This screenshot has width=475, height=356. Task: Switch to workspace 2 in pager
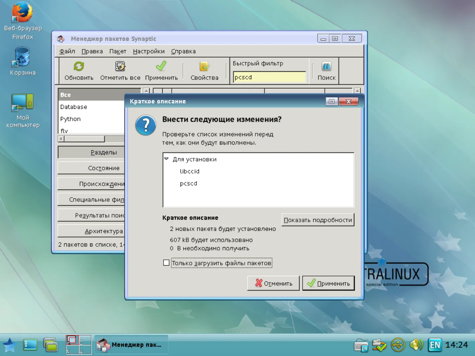coord(85,340)
